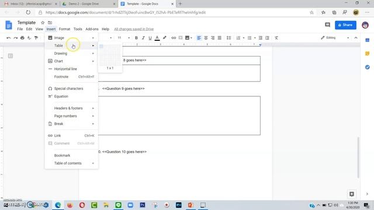Open Special characters dialog
Screen dimensions: 374x210
[71, 89]
